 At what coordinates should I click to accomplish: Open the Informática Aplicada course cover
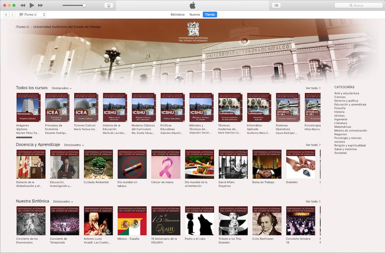coord(259,107)
